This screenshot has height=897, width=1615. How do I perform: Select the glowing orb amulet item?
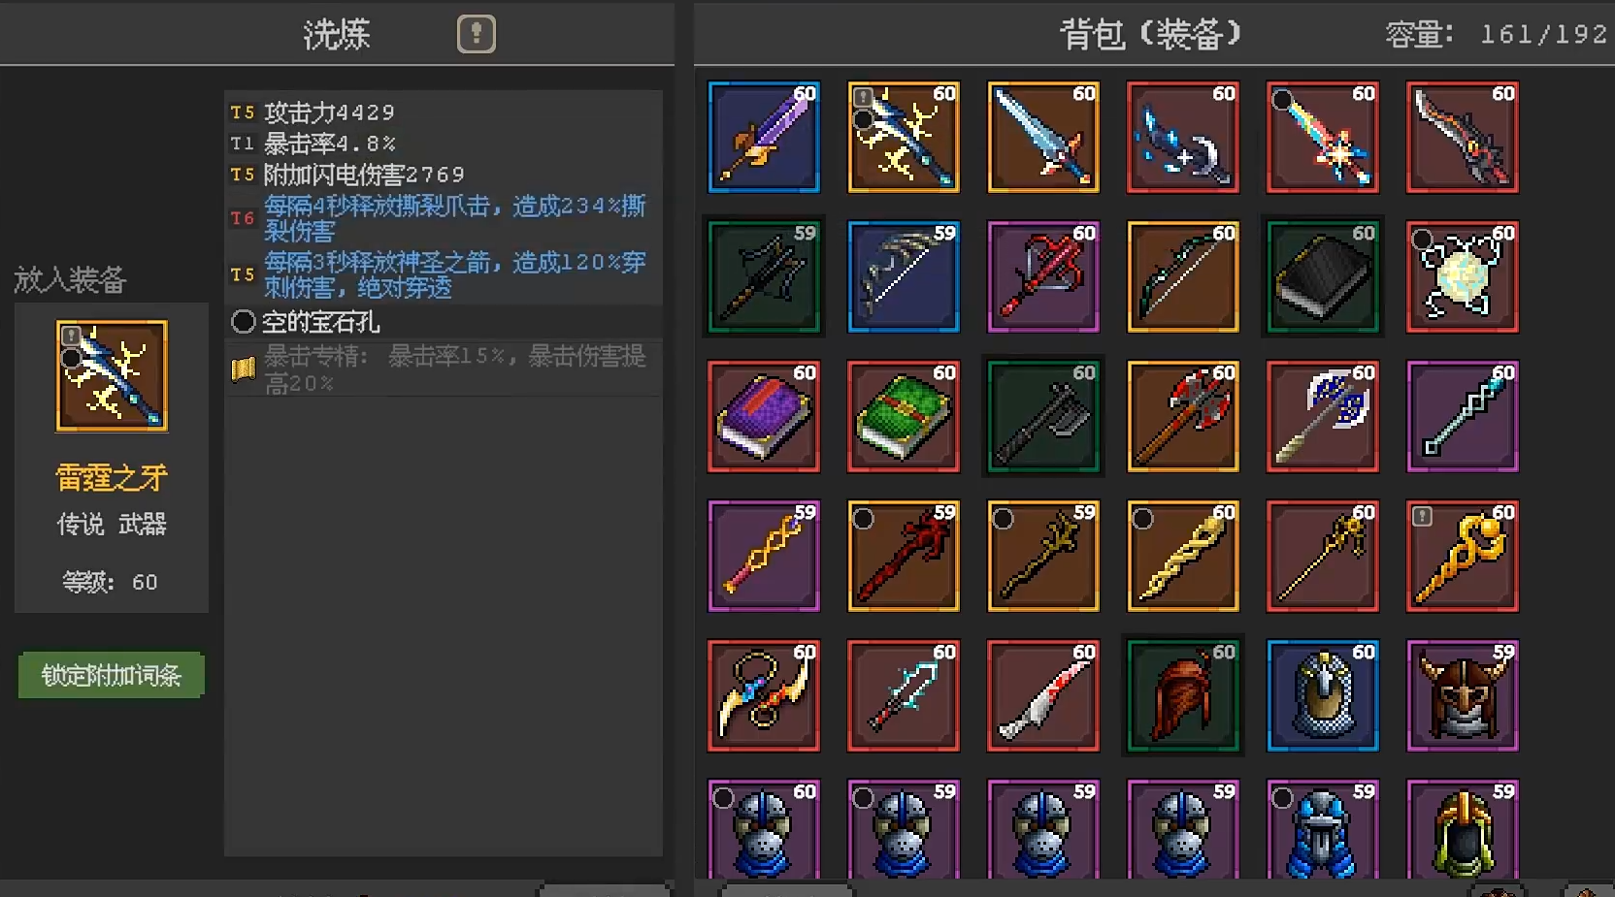1463,276
